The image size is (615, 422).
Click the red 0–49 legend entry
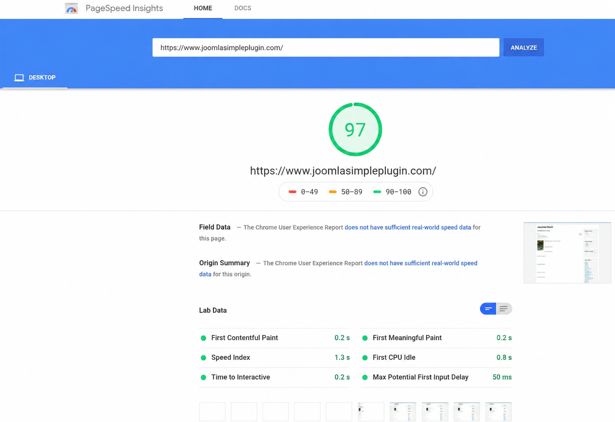pyautogui.click(x=303, y=192)
